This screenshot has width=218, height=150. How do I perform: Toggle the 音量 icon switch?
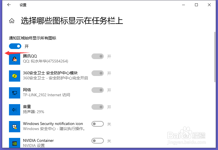pos(98,107)
